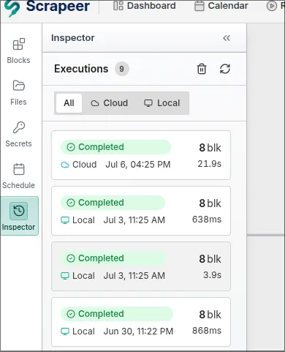Click the cloud icon in Jul 6 execution

pyautogui.click(x=65, y=165)
